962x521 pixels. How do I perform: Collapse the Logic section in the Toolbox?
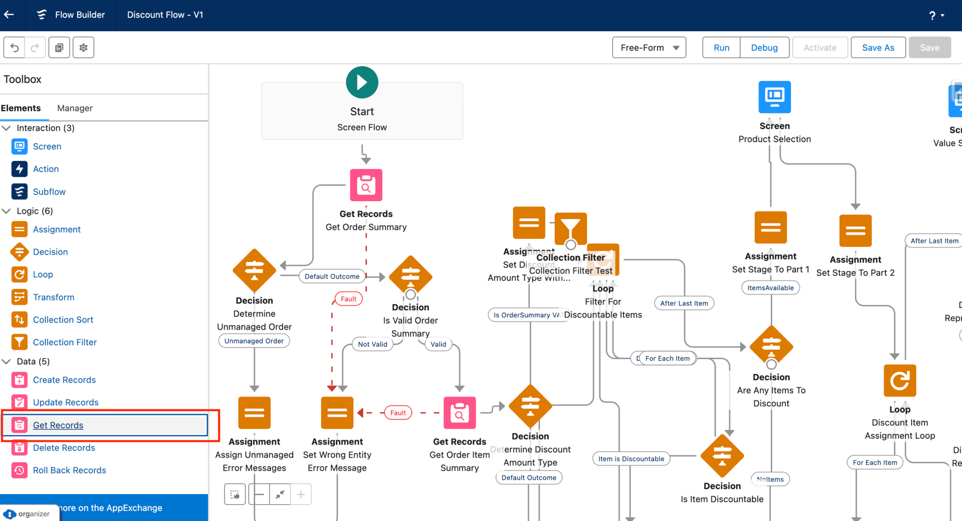pos(7,211)
